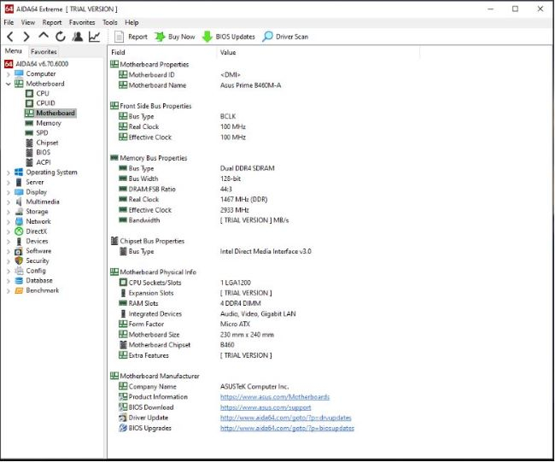Open the graph chart toolbar icon

coord(94,37)
